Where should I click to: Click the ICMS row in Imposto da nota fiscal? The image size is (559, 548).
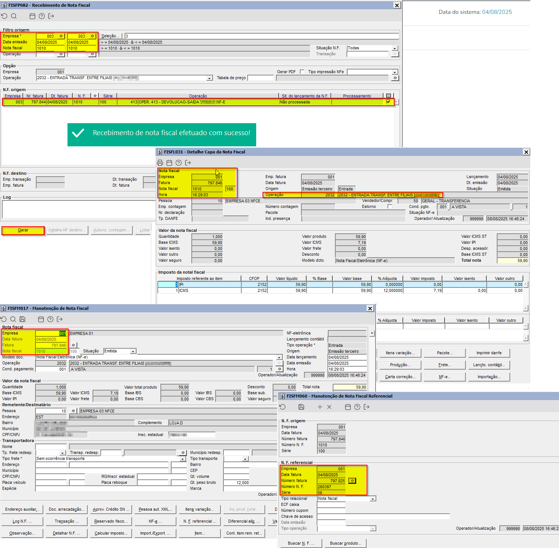tap(340, 290)
